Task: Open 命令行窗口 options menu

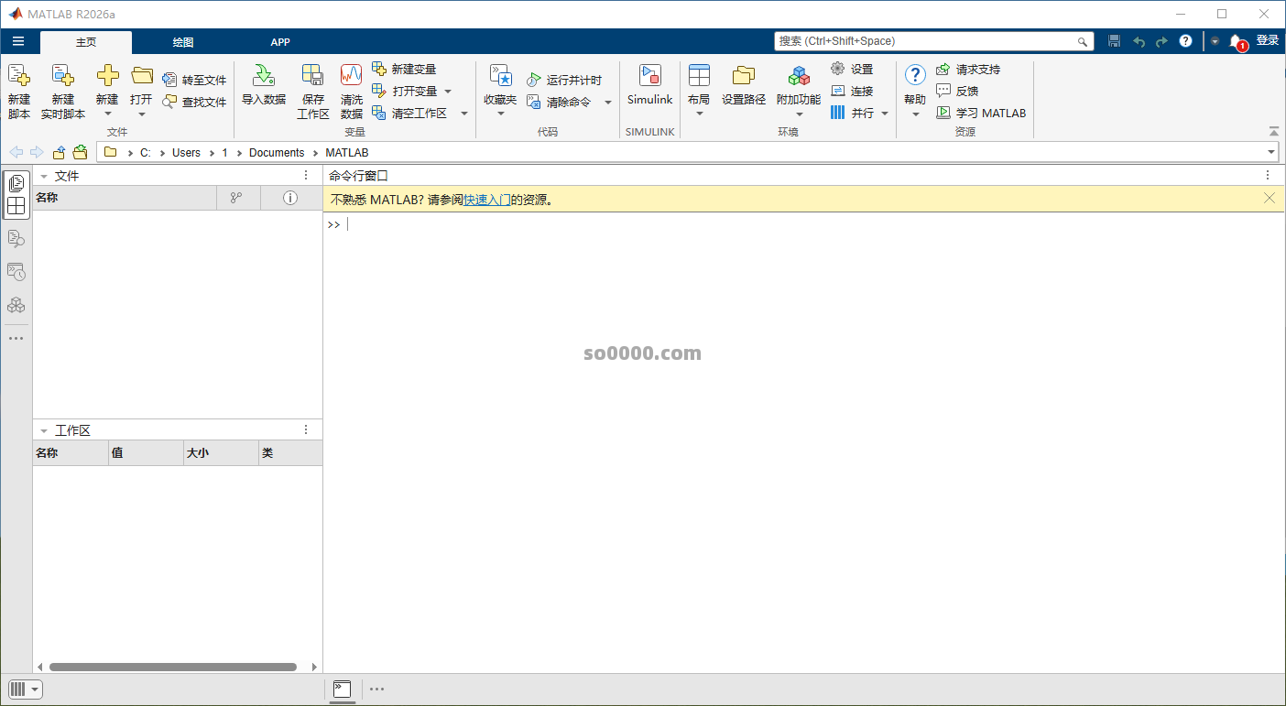Action: (1268, 176)
